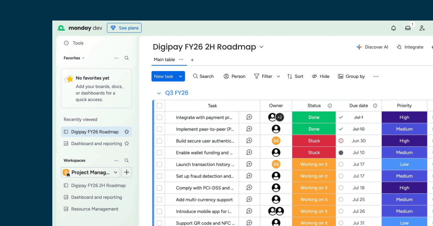Select the Main table tab
Image resolution: width=433 pixels, height=226 pixels.
164,59
